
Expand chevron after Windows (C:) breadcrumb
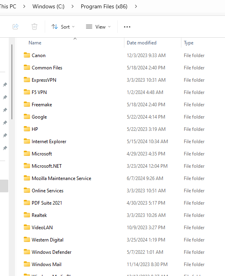72,6
